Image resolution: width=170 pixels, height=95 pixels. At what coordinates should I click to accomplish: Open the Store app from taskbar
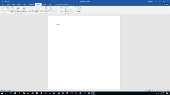tap(15, 93)
